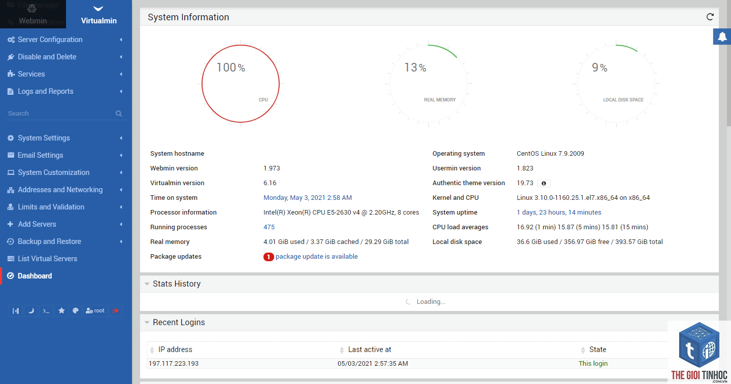Click the Add Servers plus icon
Viewport: 731px width, 384px height.
pos(11,224)
